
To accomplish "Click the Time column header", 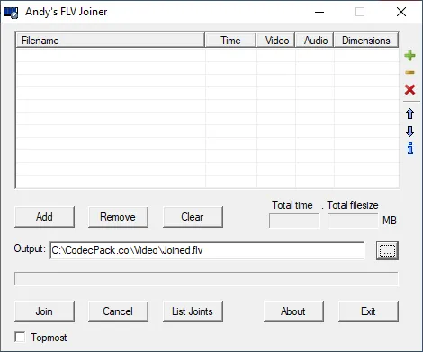I will 230,41.
